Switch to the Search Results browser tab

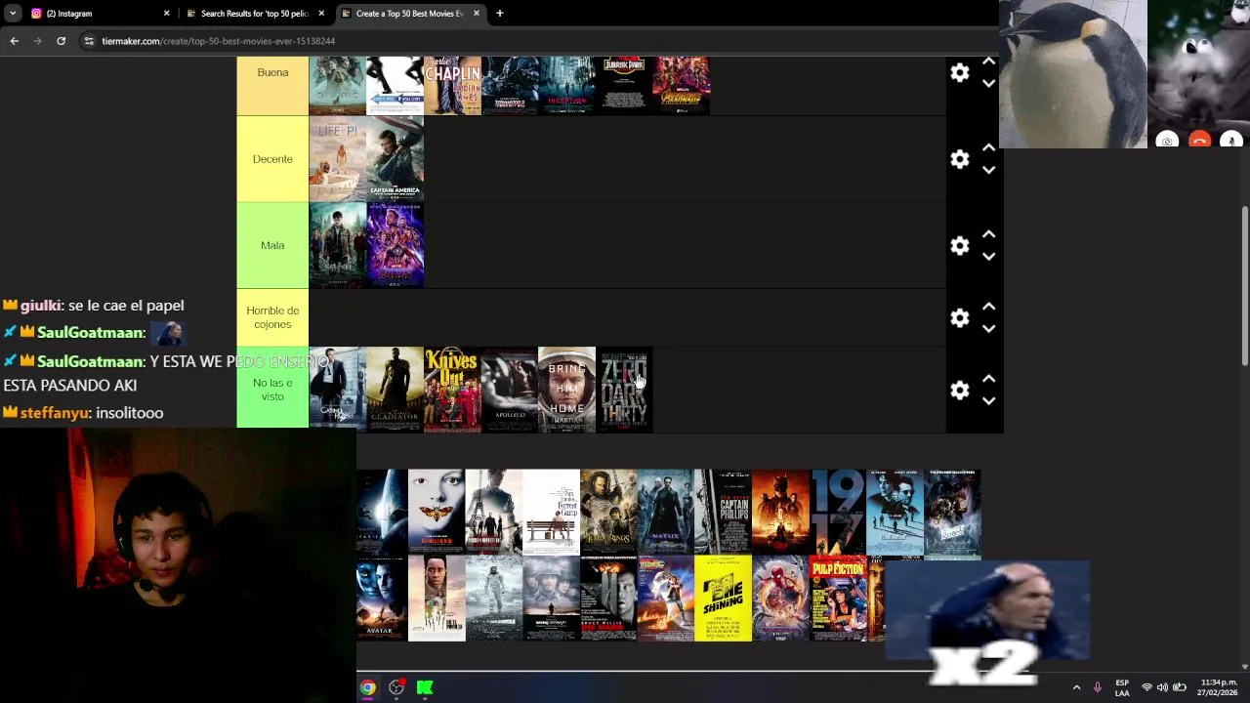click(x=254, y=14)
